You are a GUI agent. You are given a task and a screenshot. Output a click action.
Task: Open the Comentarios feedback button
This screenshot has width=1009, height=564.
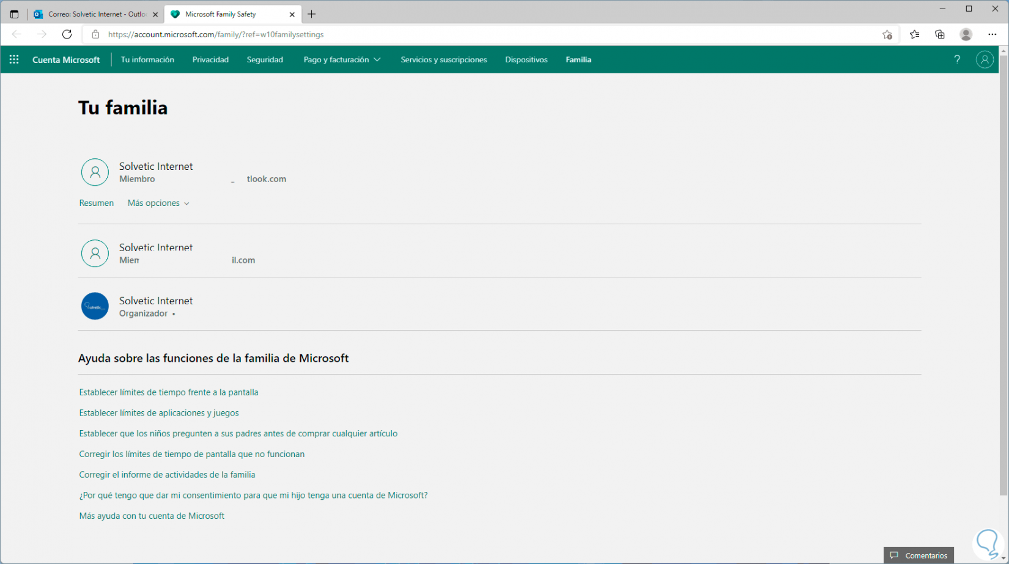point(918,555)
